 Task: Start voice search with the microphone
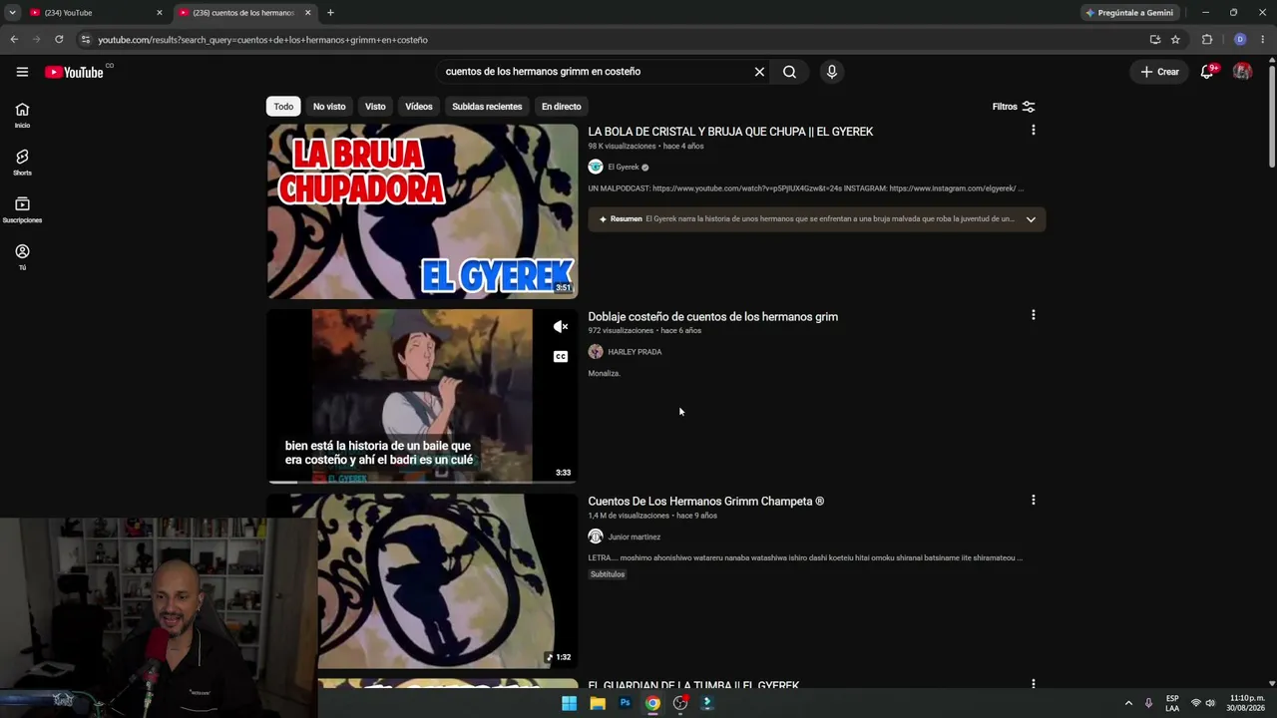(x=831, y=72)
